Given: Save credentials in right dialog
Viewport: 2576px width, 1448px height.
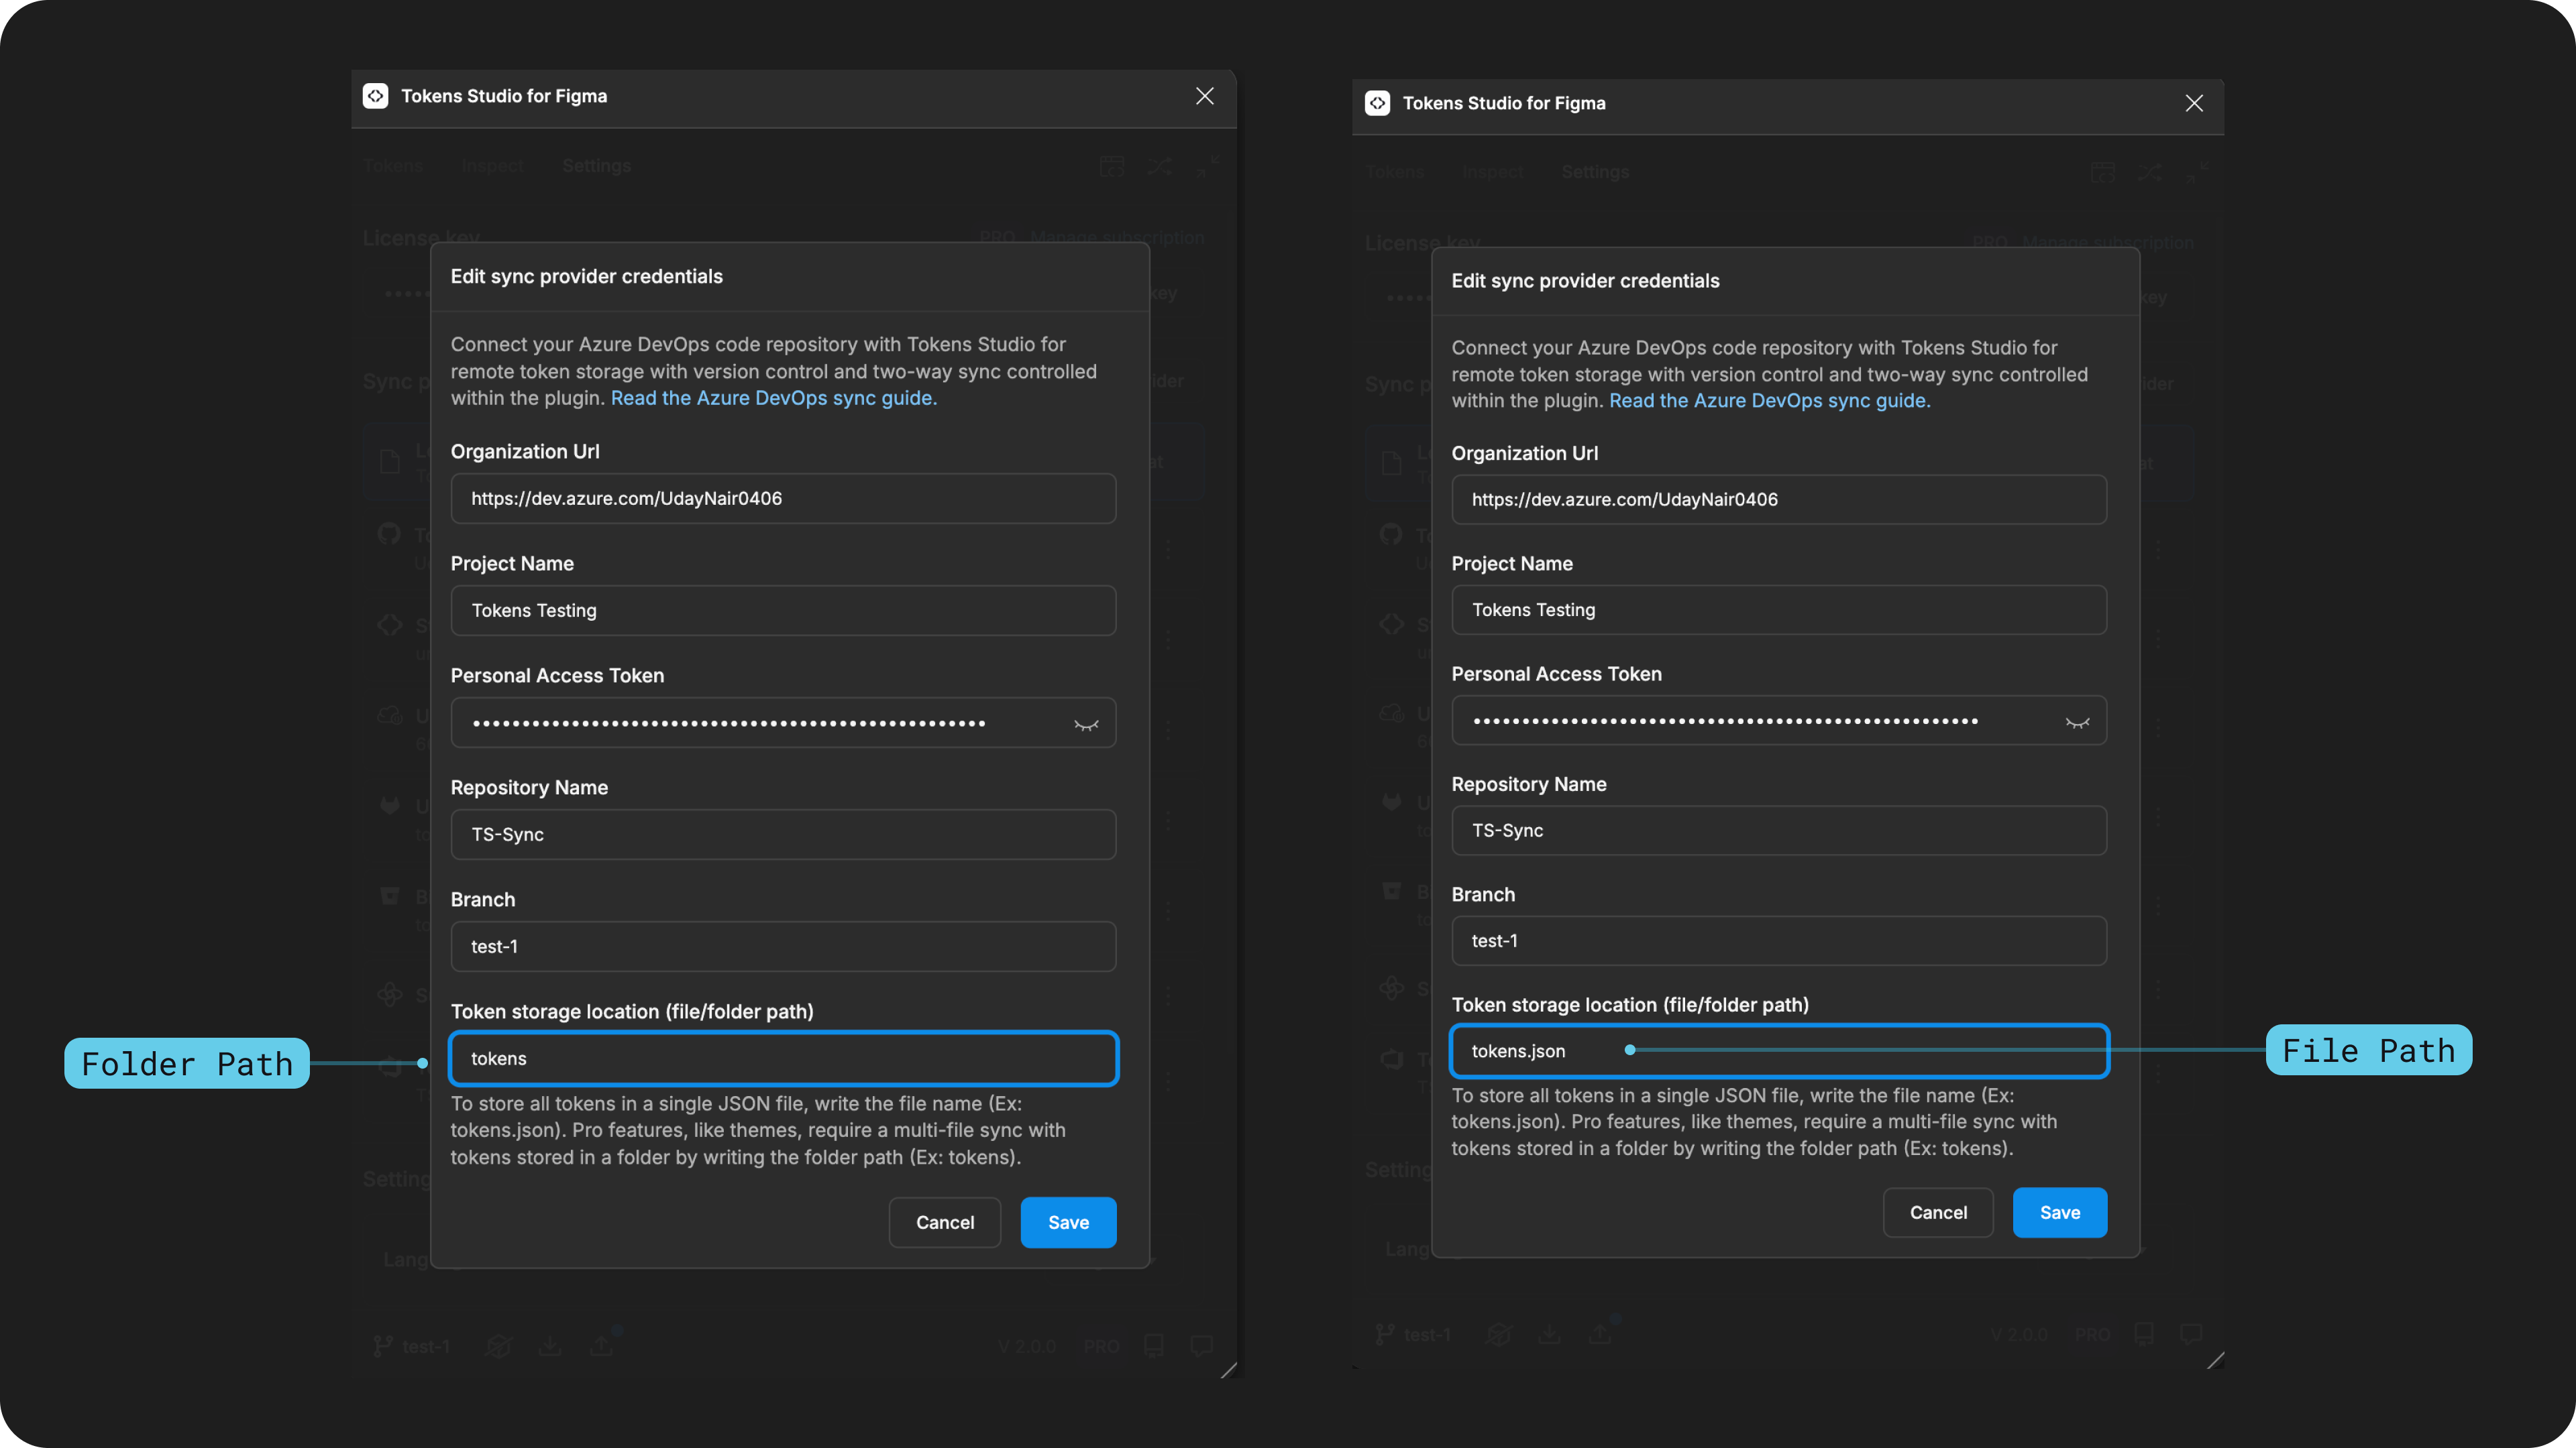Looking at the screenshot, I should coord(2059,1212).
